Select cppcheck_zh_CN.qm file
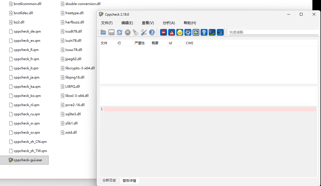This screenshot has height=186, width=321. pos(28,141)
